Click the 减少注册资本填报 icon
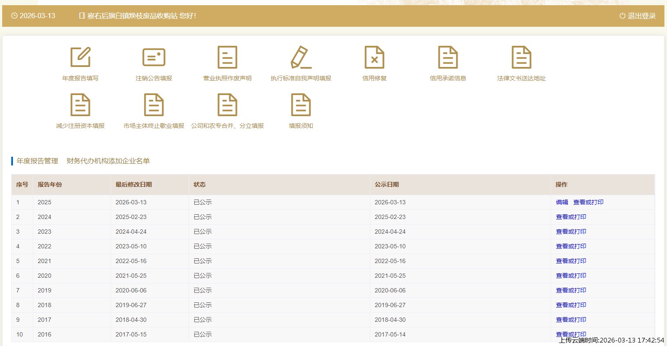This screenshot has width=667, height=346. (x=80, y=105)
